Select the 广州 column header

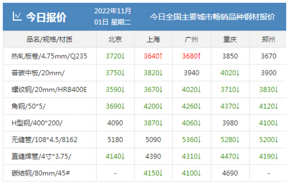click(191, 39)
